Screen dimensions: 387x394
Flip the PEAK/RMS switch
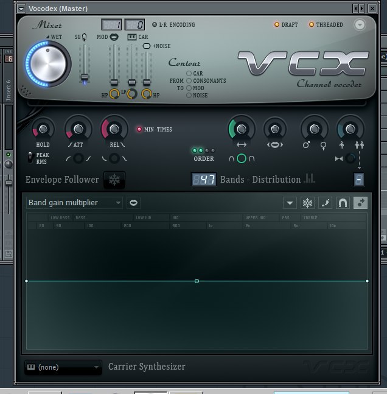30,158
